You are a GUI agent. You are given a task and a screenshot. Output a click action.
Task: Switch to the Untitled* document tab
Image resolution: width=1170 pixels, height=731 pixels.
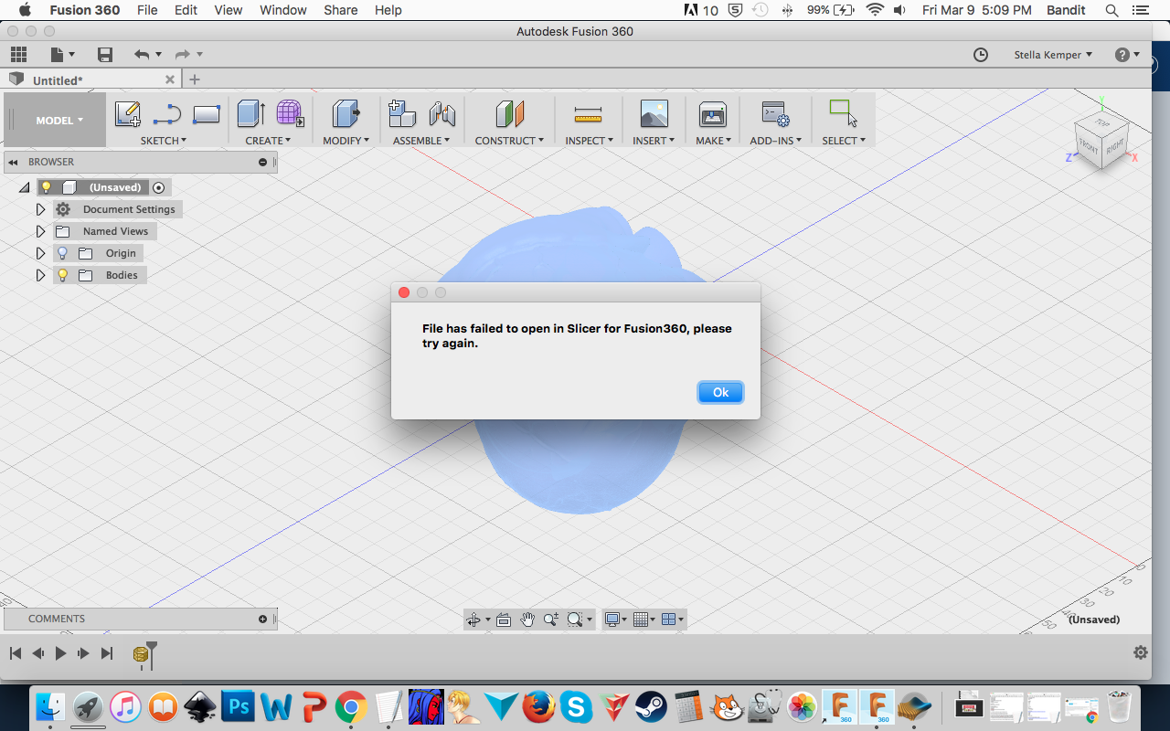[58, 80]
